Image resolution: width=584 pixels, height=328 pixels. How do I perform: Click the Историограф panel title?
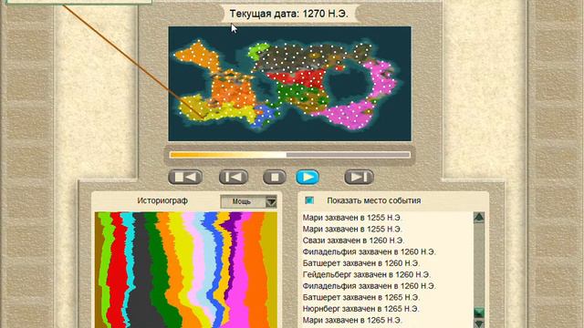tap(162, 200)
